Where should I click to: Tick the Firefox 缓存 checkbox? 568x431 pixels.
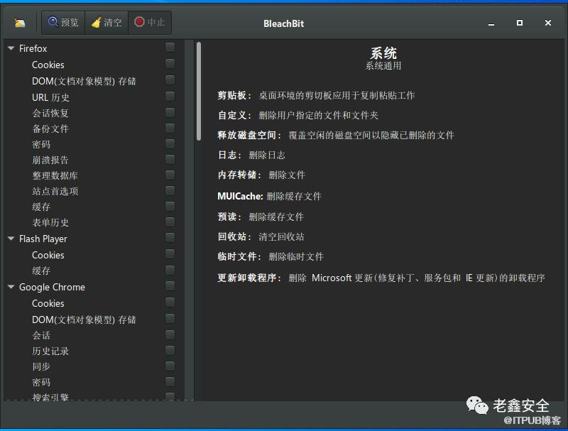pos(170,207)
